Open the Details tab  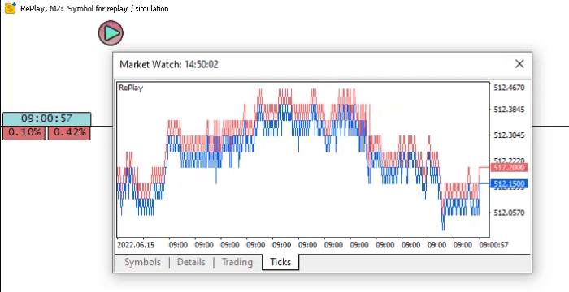(191, 262)
